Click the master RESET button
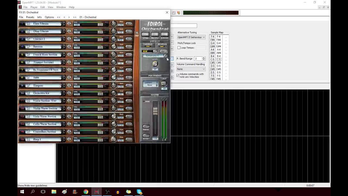Image resolution: width=348 pixels, height=196 pixels. pos(146,135)
